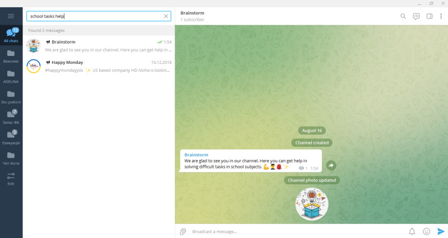Open the ADELINA folder

[11, 76]
